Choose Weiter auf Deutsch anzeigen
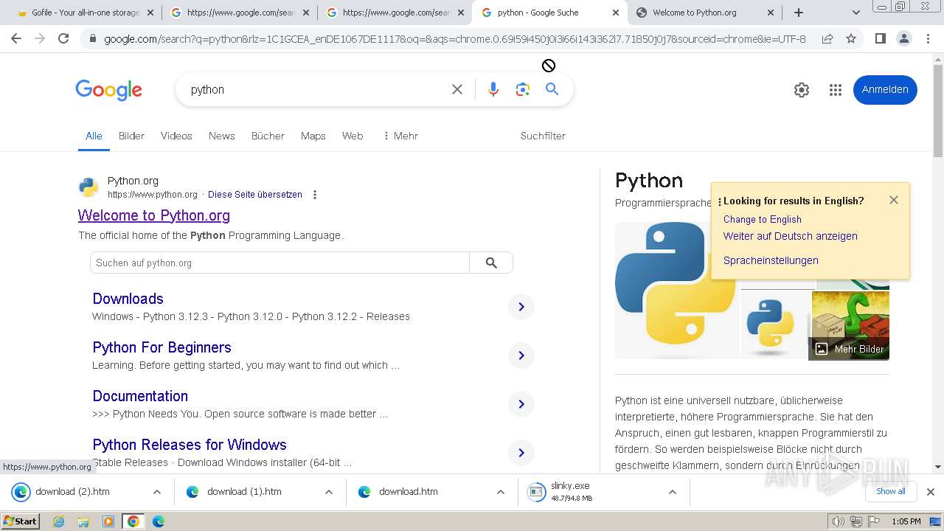The height and width of the screenshot is (531, 944). (790, 236)
